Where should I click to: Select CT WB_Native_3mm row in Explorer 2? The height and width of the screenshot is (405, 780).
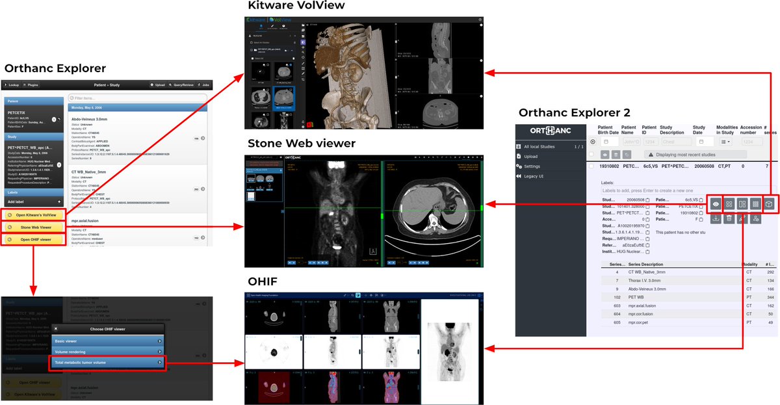click(x=688, y=272)
